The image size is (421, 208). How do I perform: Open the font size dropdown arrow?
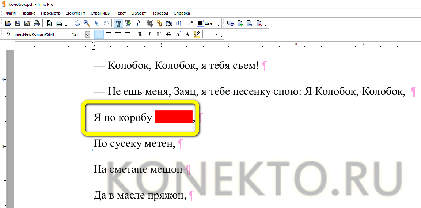[88, 34]
